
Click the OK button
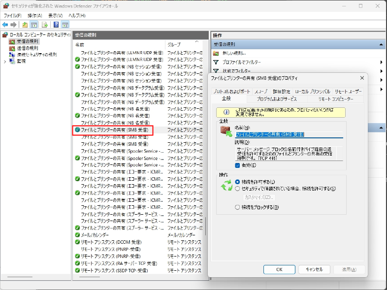(279, 269)
